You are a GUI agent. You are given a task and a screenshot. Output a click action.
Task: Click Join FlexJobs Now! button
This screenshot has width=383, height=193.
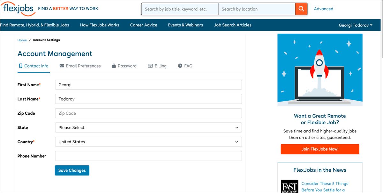(320, 149)
